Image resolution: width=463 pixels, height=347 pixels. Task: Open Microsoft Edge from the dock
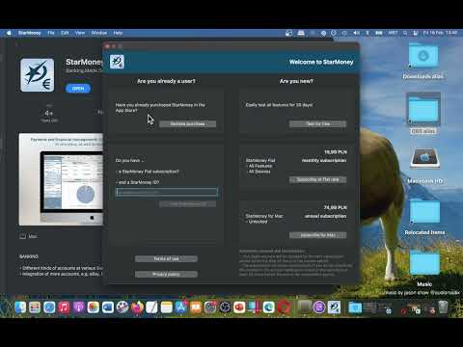coord(268,307)
